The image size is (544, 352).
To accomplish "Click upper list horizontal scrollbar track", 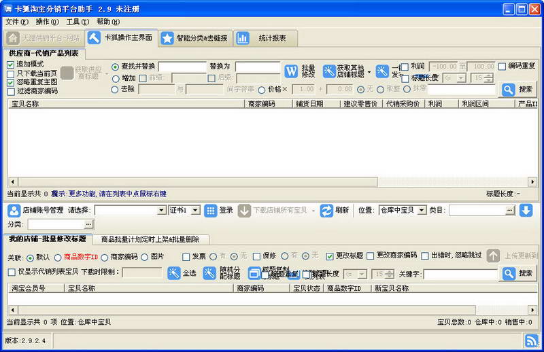I will (453, 181).
